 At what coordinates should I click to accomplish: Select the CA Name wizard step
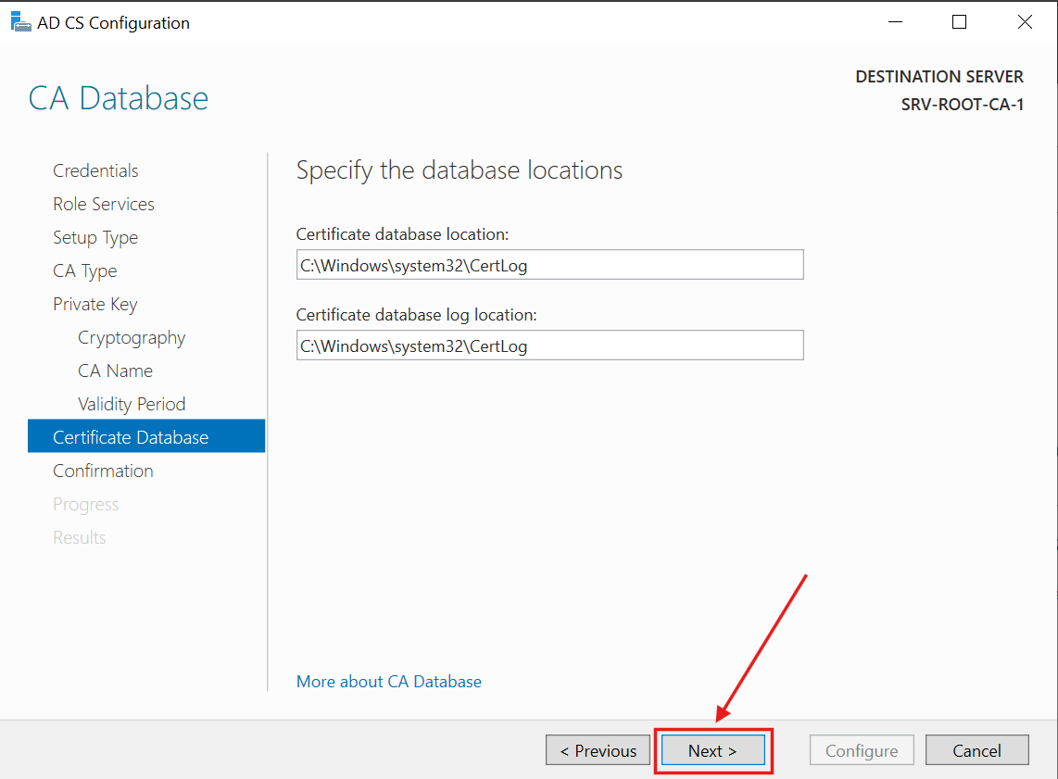[115, 371]
